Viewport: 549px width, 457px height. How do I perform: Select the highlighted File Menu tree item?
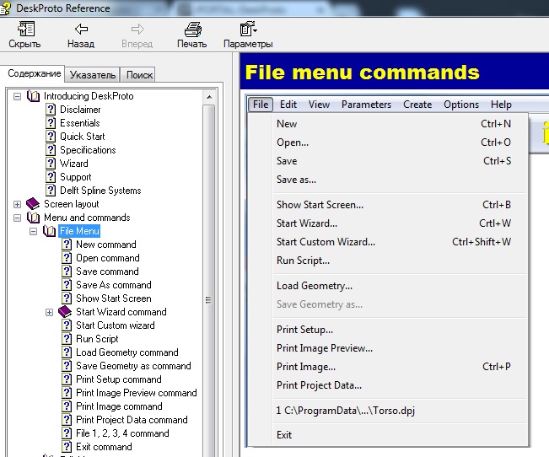pyautogui.click(x=79, y=231)
